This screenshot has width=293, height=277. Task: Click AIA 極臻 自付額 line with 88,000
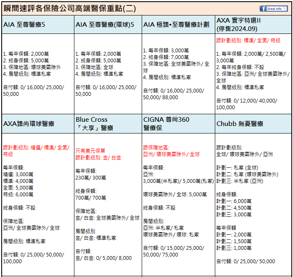tap(161, 97)
